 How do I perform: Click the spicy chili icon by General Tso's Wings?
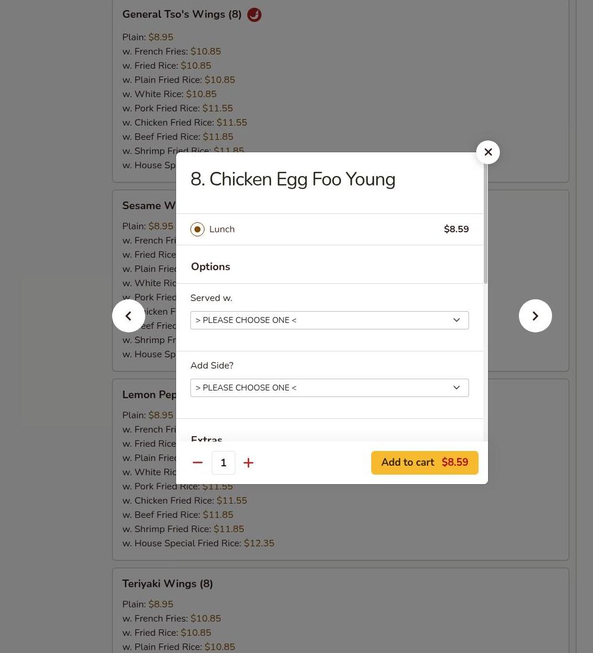click(x=254, y=15)
